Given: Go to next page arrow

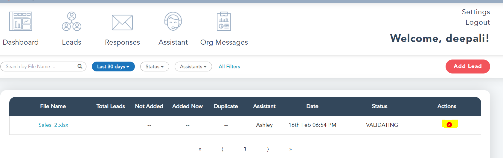Looking at the screenshot, I should tap(268, 149).
